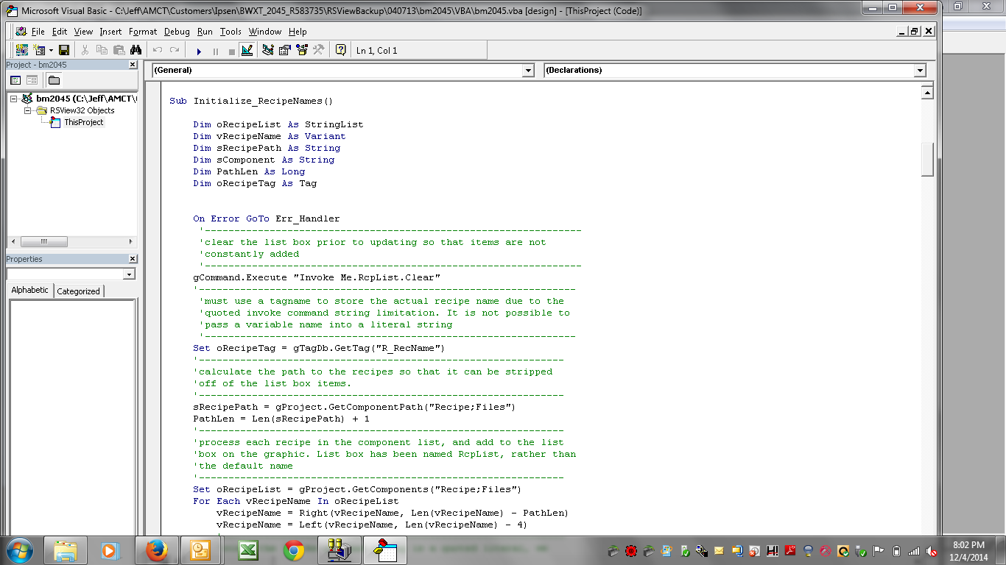The height and width of the screenshot is (565, 1006).
Task: Open Project Explorer from the toolbar
Action: pos(268,50)
